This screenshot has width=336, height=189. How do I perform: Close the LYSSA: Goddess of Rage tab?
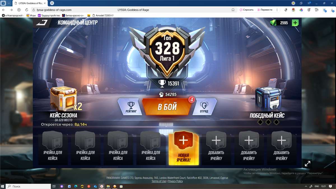click(x=45, y=3)
